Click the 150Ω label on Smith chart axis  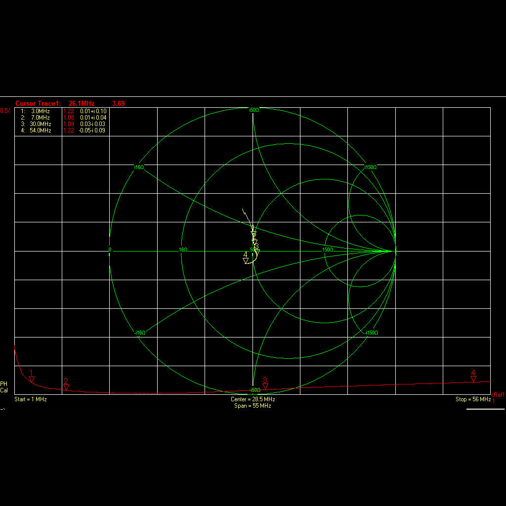[328, 250]
